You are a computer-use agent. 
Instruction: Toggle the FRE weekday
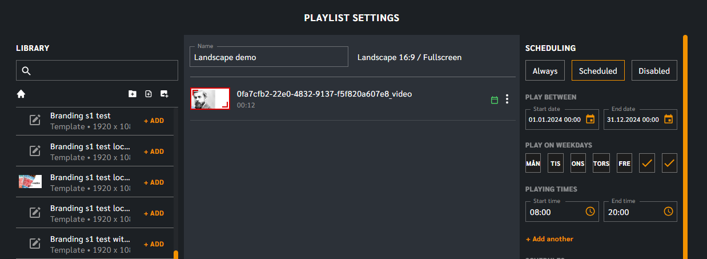tap(624, 163)
